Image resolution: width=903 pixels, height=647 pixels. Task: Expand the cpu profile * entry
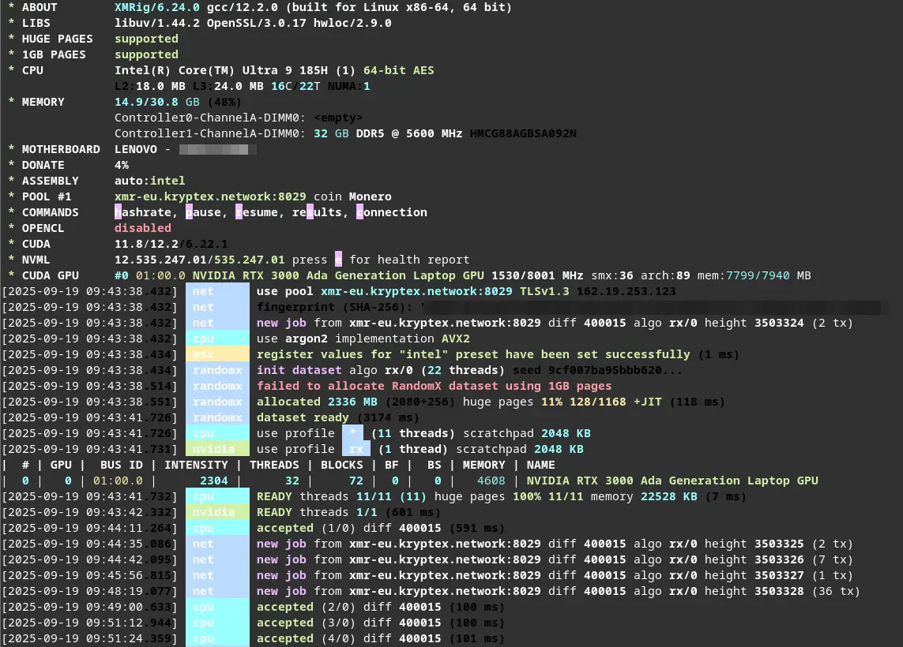point(353,432)
